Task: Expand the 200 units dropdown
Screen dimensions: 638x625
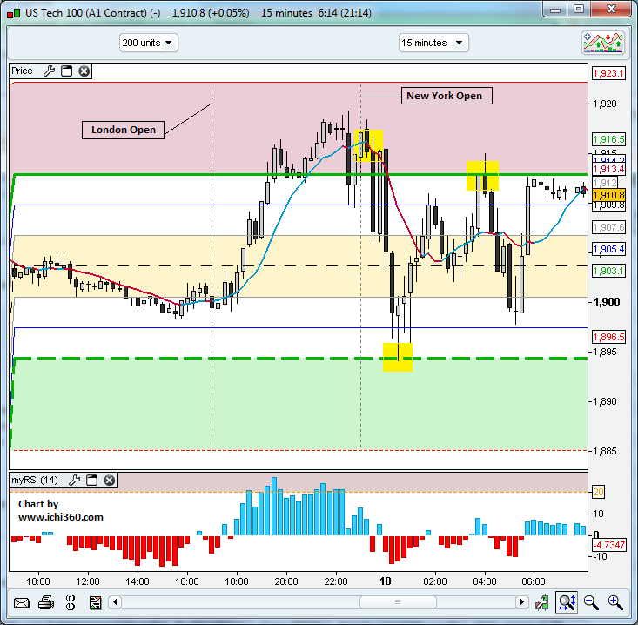Action: pyautogui.click(x=149, y=43)
